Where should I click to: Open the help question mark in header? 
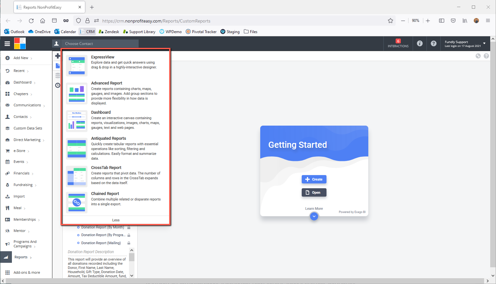click(x=434, y=43)
